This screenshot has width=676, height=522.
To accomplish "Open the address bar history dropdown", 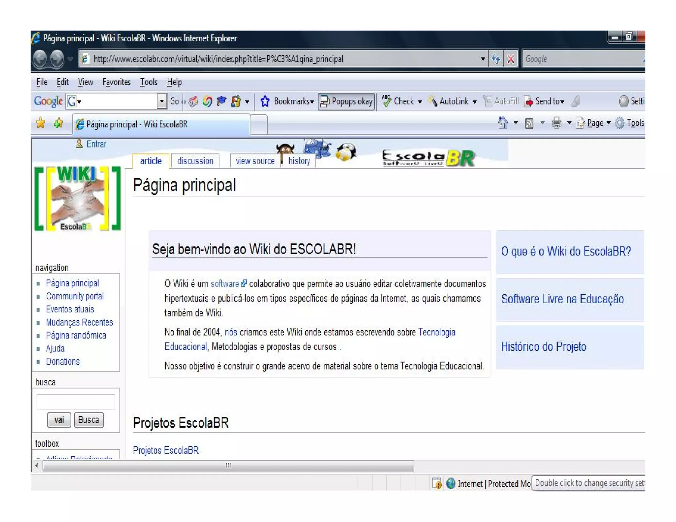I will coord(483,59).
